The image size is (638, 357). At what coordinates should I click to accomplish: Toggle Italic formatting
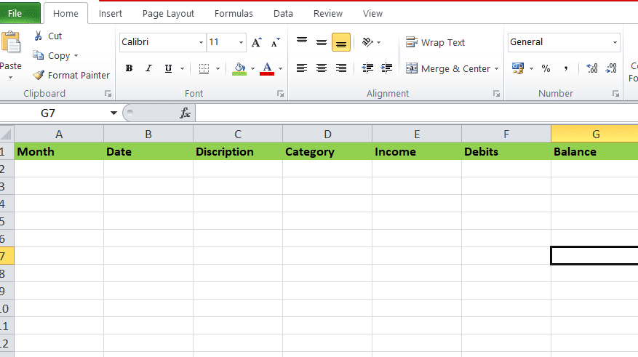(x=149, y=68)
